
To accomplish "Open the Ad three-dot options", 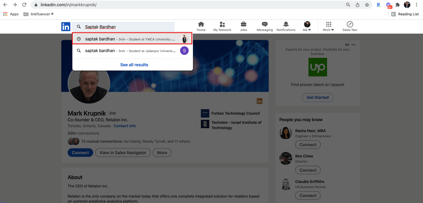I will (354, 45).
